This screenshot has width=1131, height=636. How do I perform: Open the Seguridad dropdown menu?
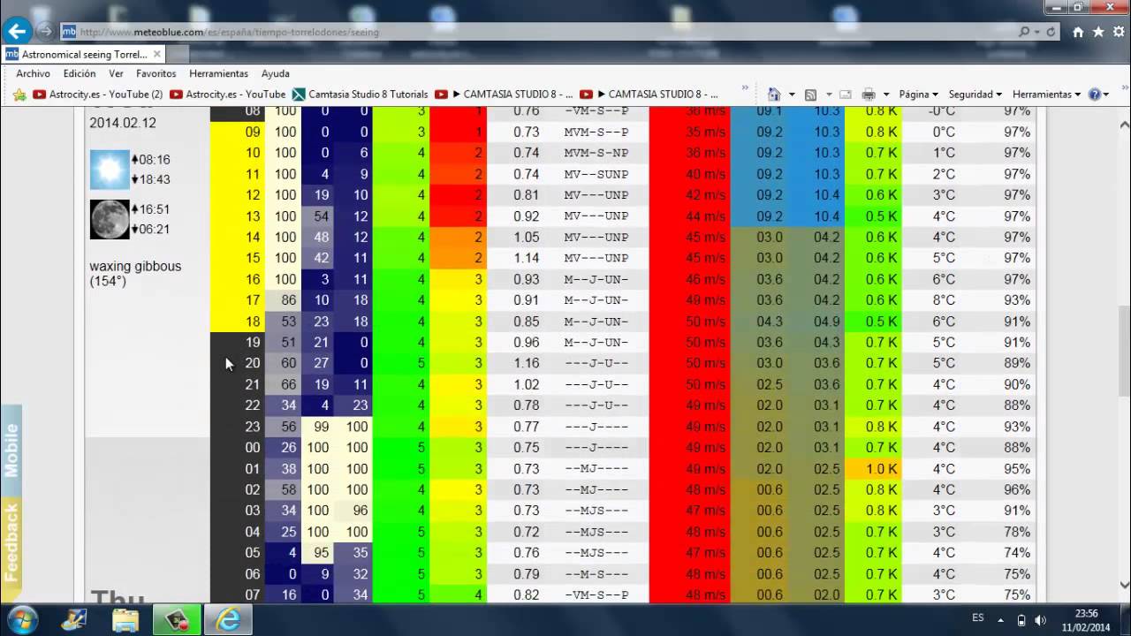tap(975, 95)
